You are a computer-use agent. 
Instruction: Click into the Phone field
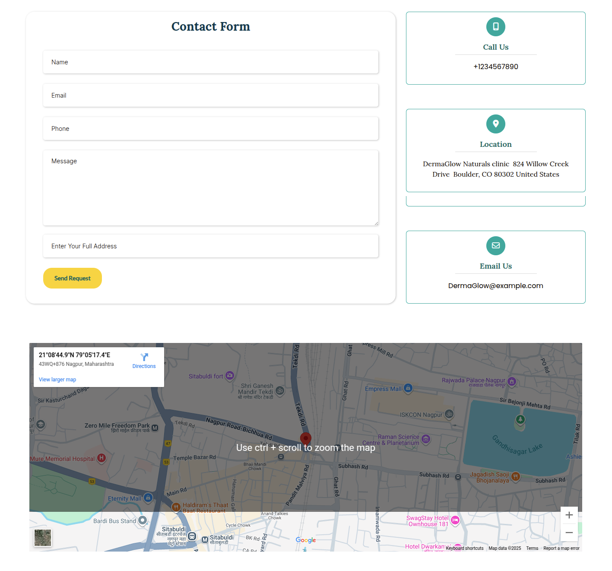coord(211,129)
